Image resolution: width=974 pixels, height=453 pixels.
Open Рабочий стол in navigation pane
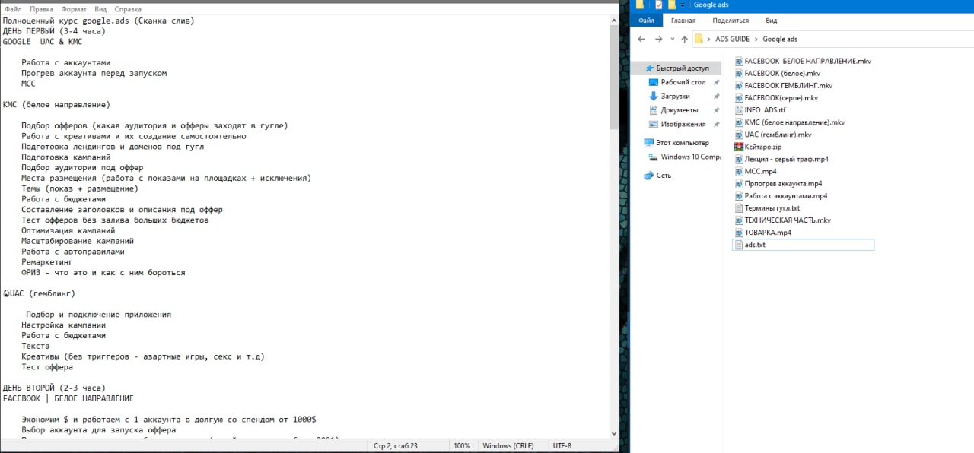coord(683,82)
